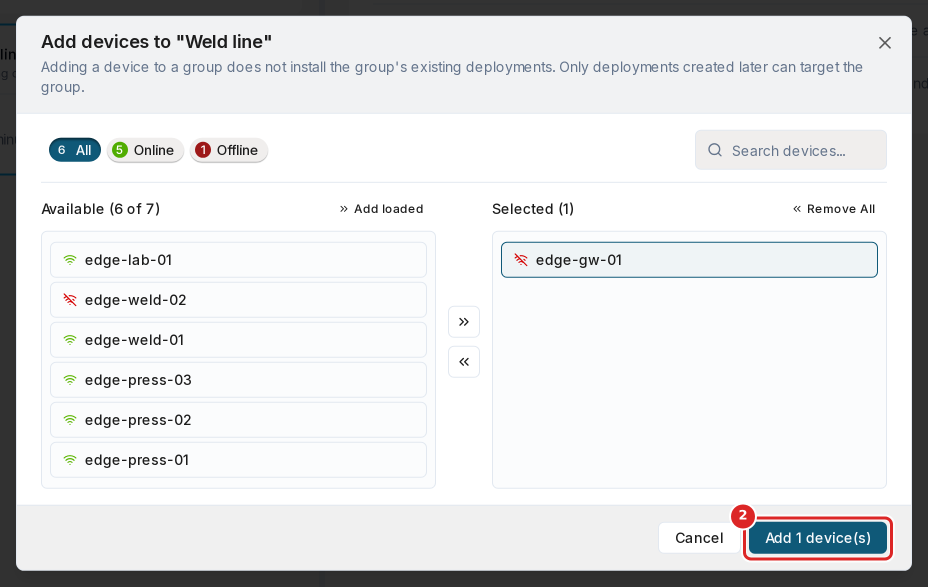Click online wifi icon of edge-lab-01
The height and width of the screenshot is (587, 928).
70,260
